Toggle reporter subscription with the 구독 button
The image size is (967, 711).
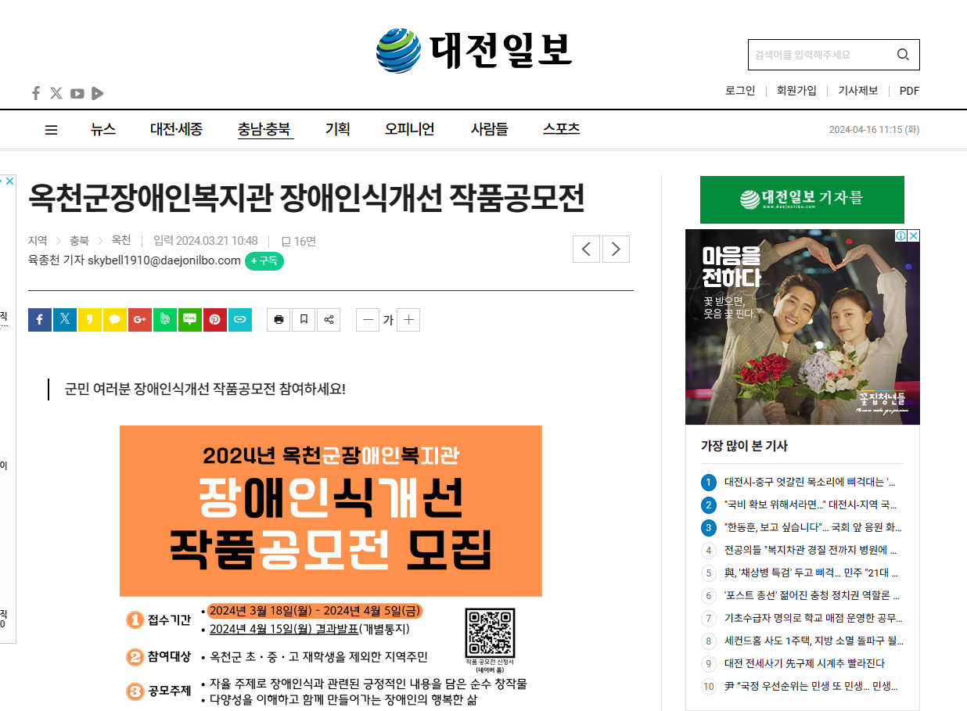click(x=264, y=260)
